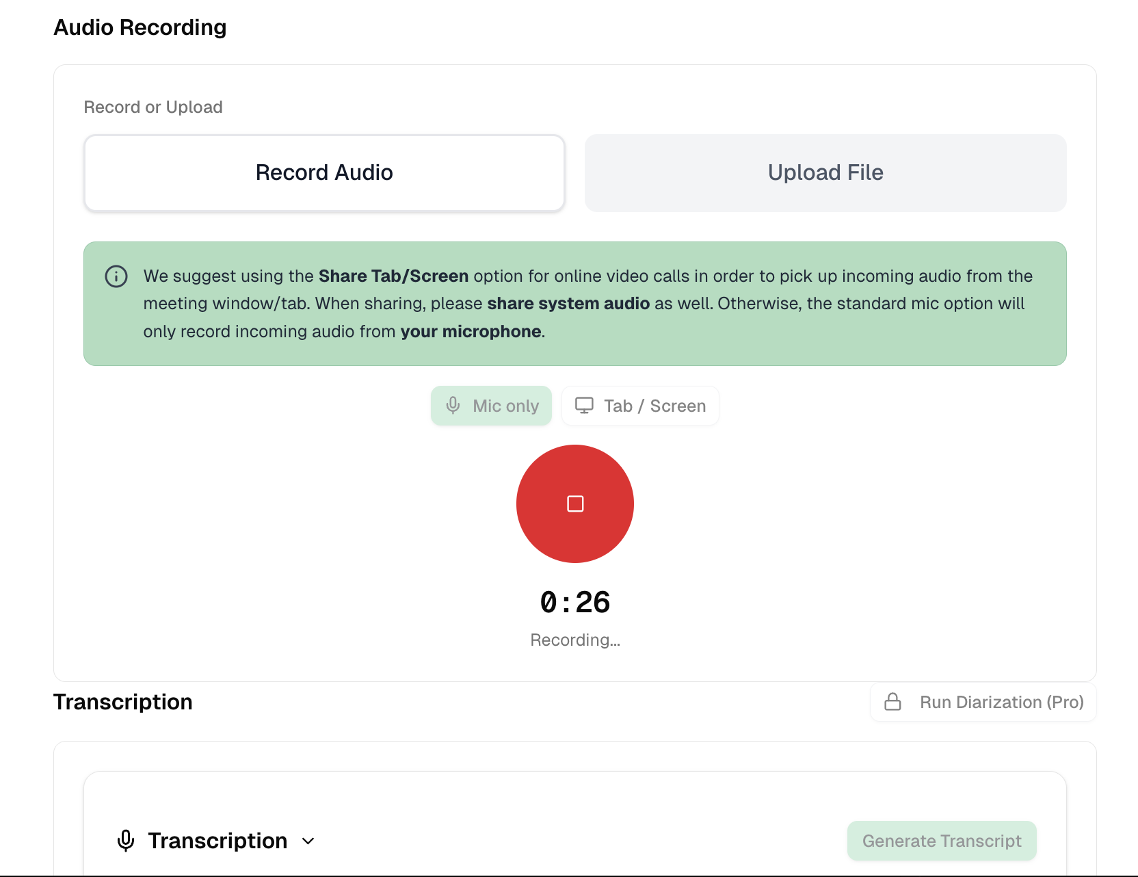Click the Audio Recording heading
This screenshot has width=1138, height=877.
click(140, 27)
